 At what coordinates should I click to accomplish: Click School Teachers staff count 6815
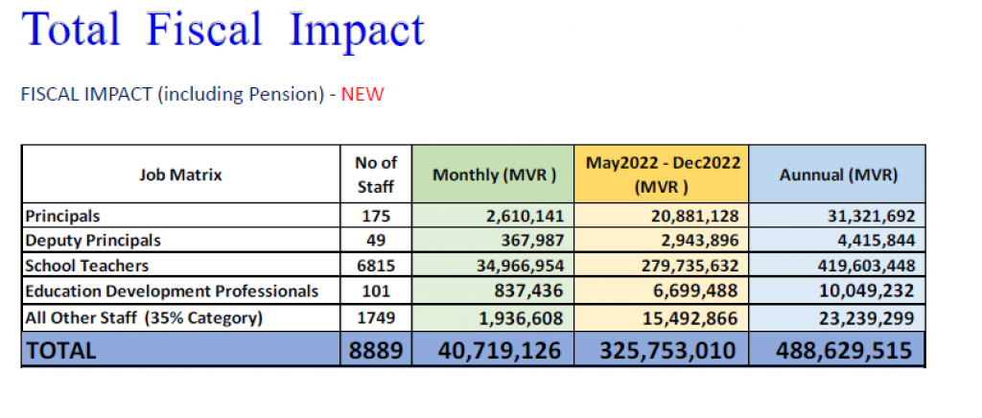[376, 266]
